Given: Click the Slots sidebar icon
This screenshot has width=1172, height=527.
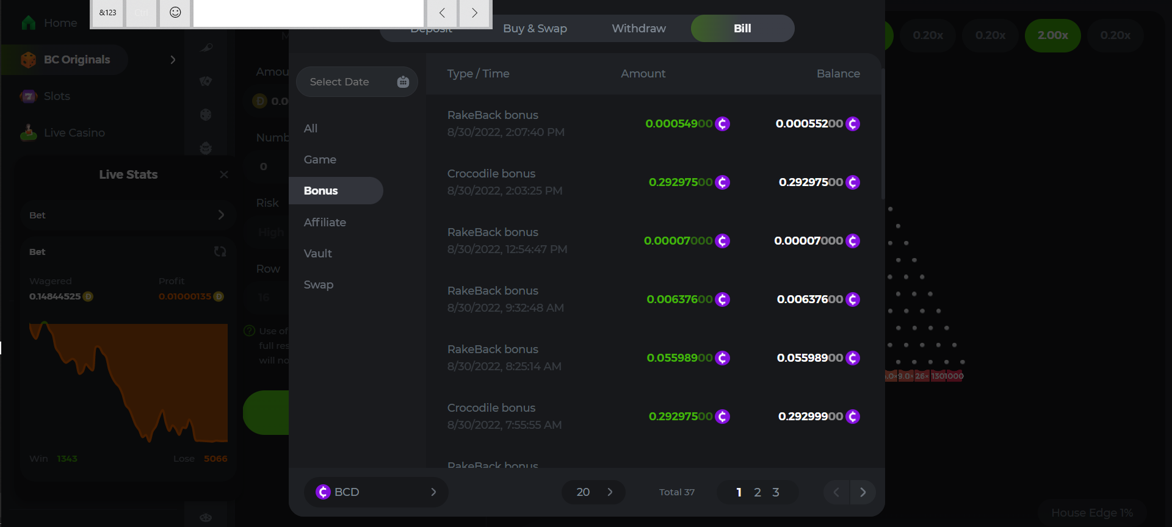Looking at the screenshot, I should coord(28,96).
